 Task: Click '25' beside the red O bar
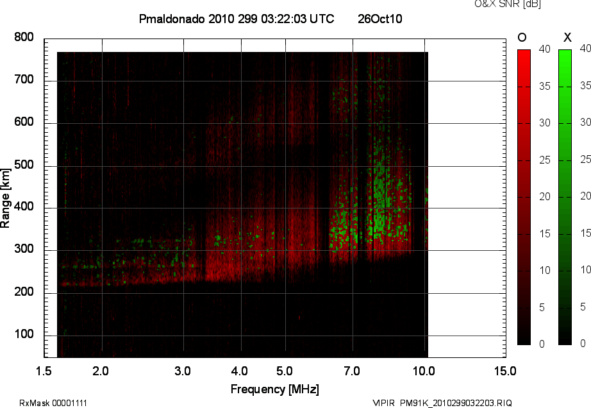[x=545, y=160]
